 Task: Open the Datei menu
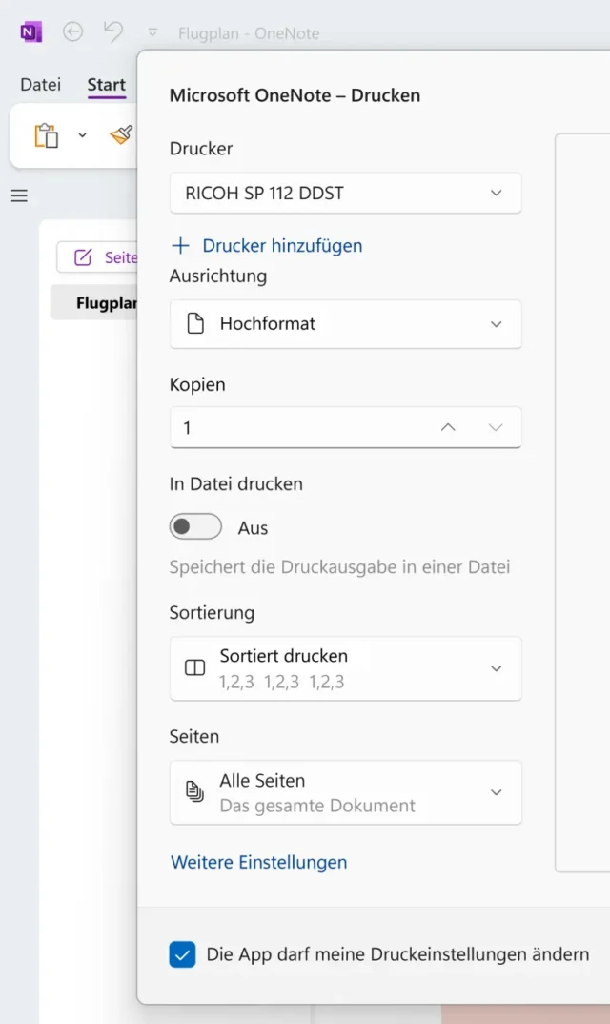40,85
